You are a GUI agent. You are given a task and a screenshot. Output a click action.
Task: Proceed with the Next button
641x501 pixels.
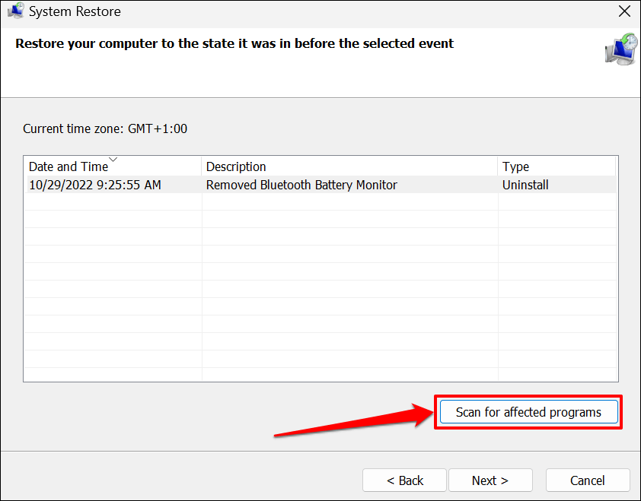tap(490, 480)
